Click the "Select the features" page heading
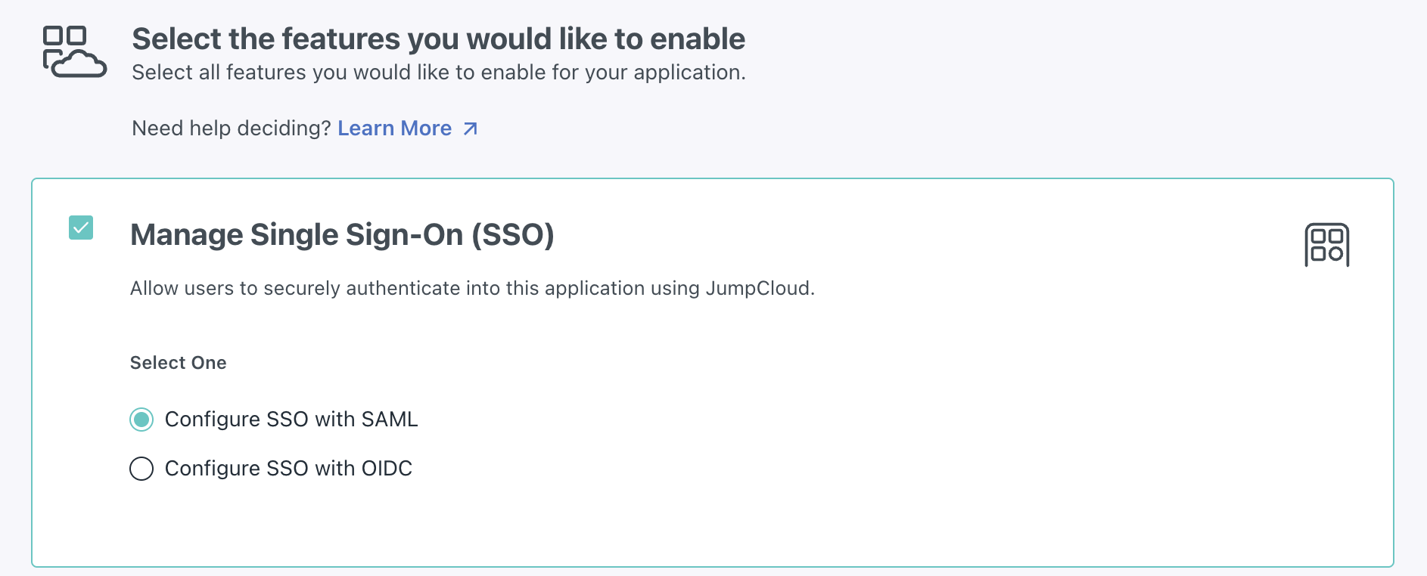 pyautogui.click(x=438, y=39)
